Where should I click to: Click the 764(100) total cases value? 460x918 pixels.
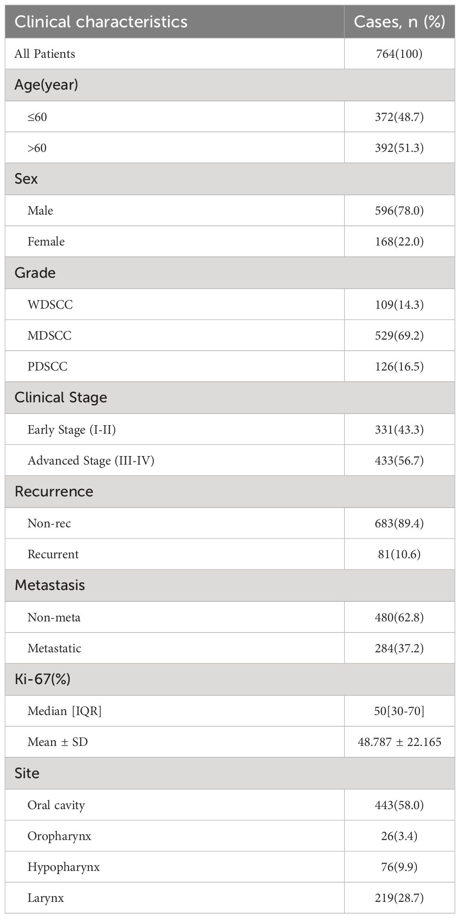click(399, 54)
